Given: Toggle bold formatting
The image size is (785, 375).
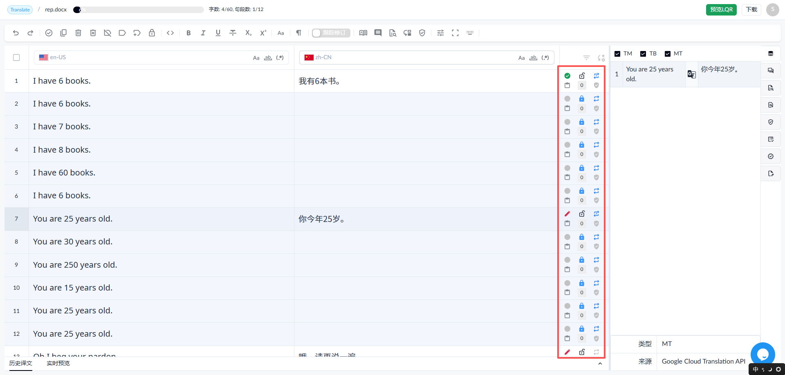Looking at the screenshot, I should pyautogui.click(x=188, y=33).
